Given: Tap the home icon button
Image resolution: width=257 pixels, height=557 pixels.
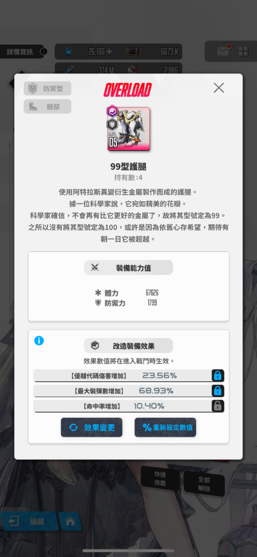Looking at the screenshot, I should (x=70, y=521).
